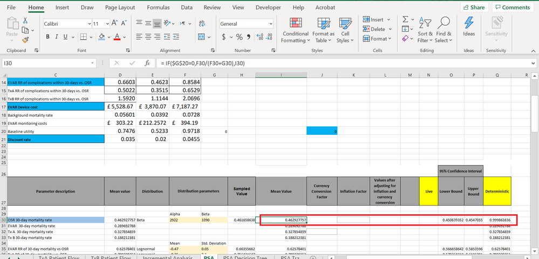Open the File menu
The height and width of the screenshot is (259, 539).
(11, 7)
